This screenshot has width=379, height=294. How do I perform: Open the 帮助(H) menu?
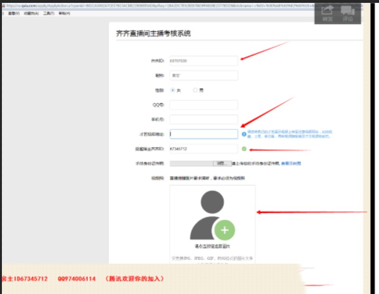coord(65,13)
